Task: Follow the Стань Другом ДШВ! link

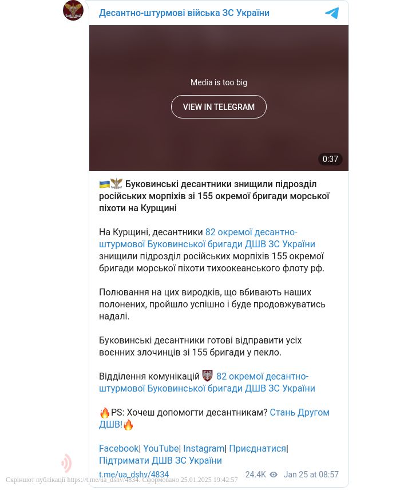Action: pos(214,418)
